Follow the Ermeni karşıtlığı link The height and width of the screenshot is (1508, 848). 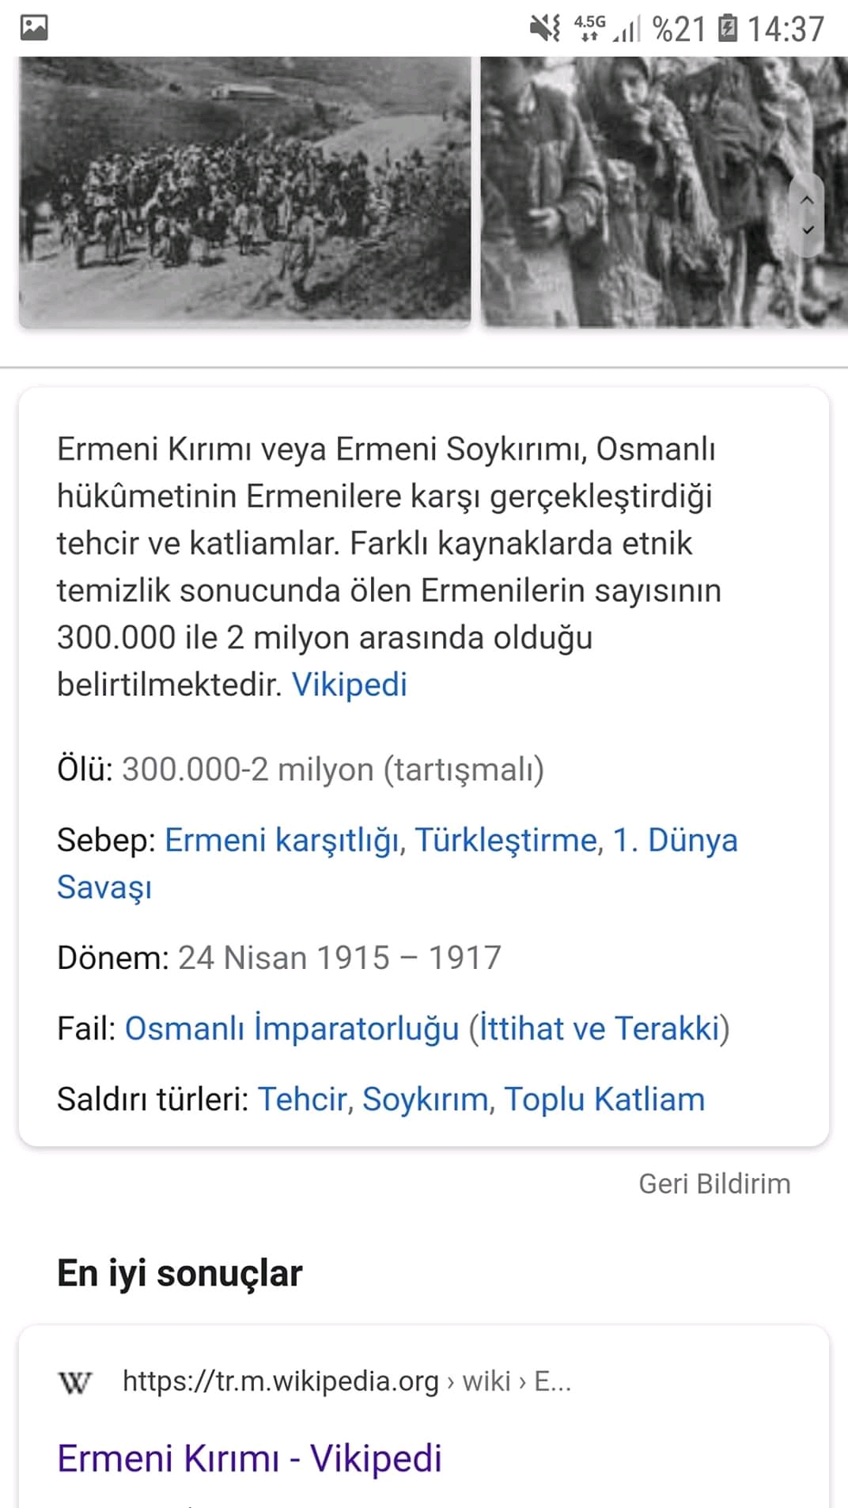(x=282, y=840)
